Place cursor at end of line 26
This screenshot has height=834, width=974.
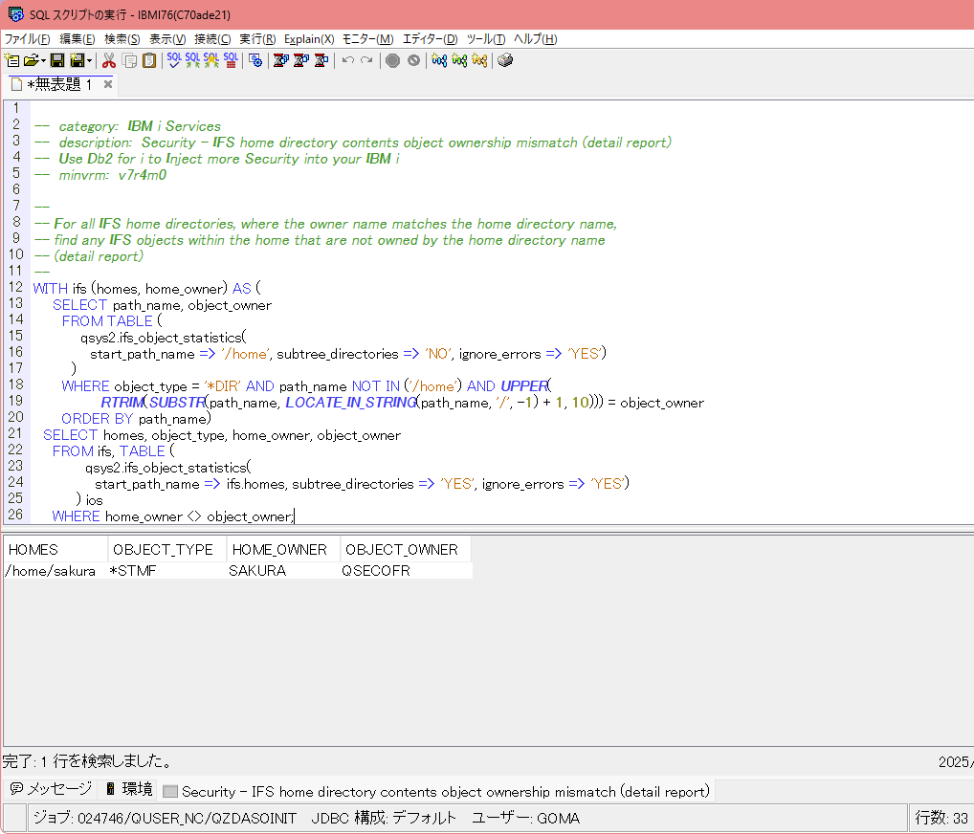295,516
